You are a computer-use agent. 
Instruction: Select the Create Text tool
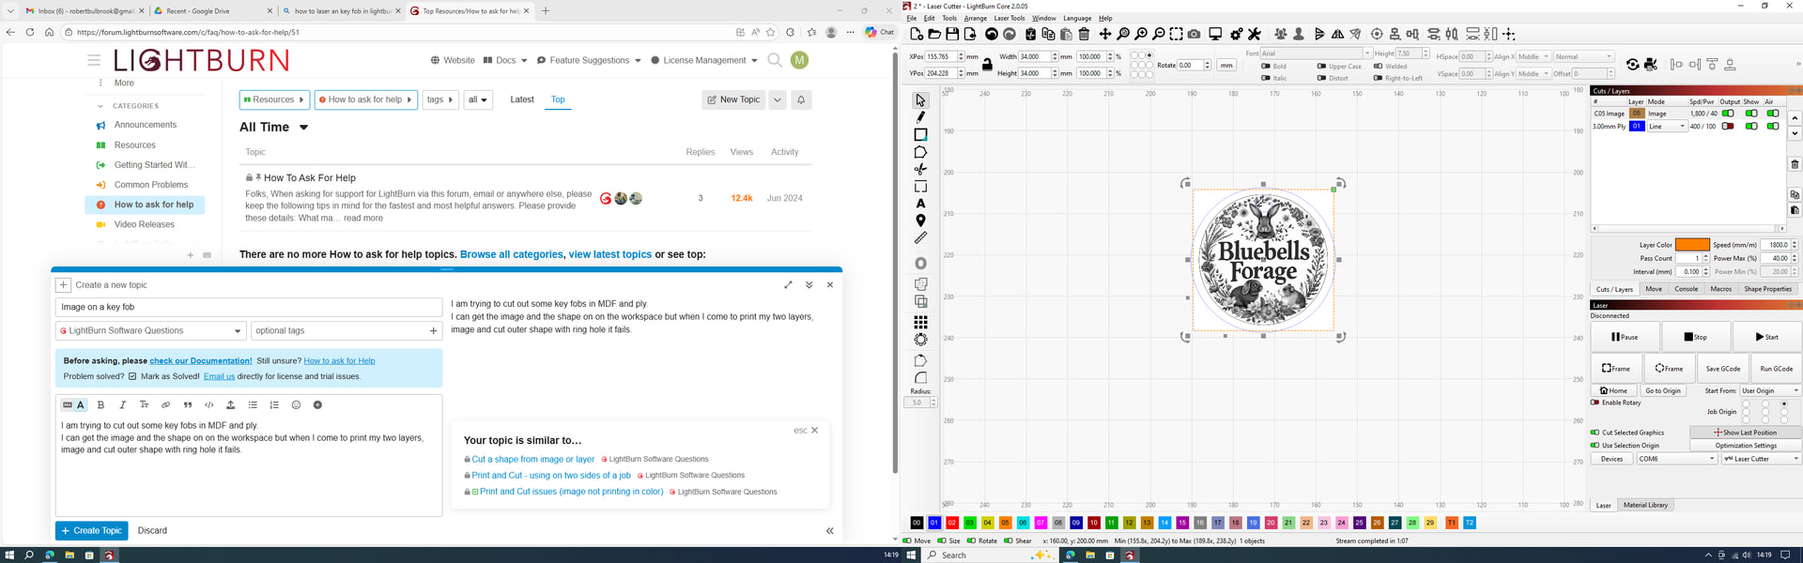(x=920, y=204)
